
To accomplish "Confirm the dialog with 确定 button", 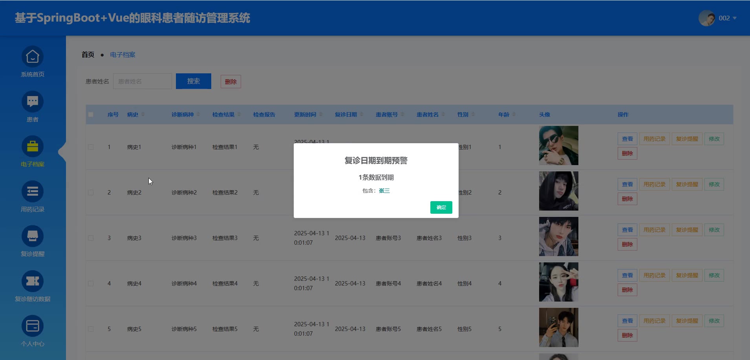I will 441,207.
